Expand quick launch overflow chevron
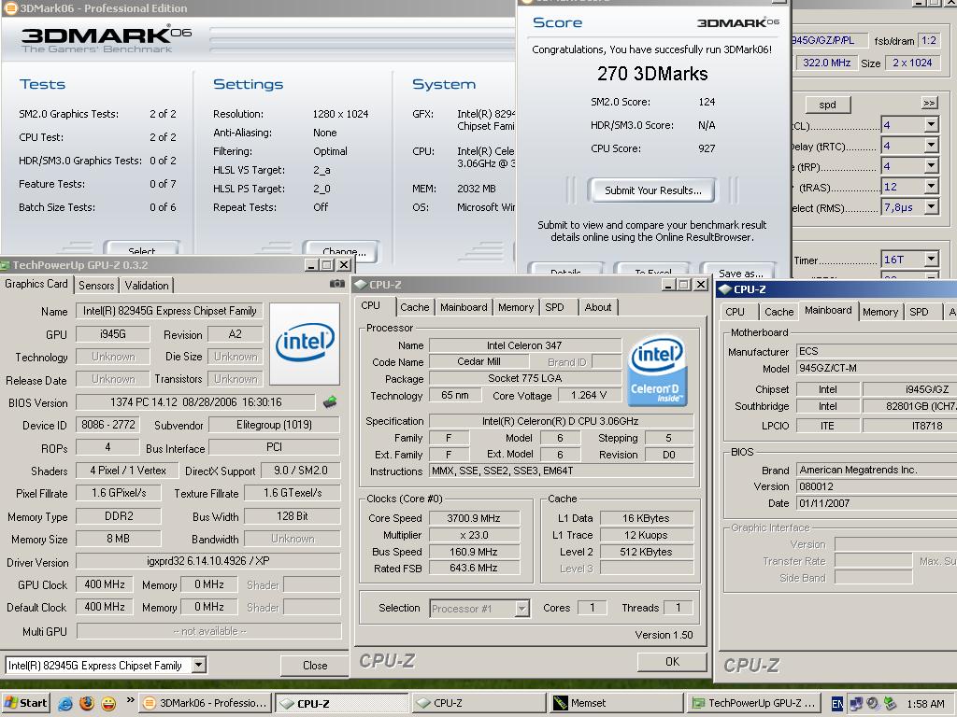This screenshot has width=957, height=717. click(x=130, y=700)
